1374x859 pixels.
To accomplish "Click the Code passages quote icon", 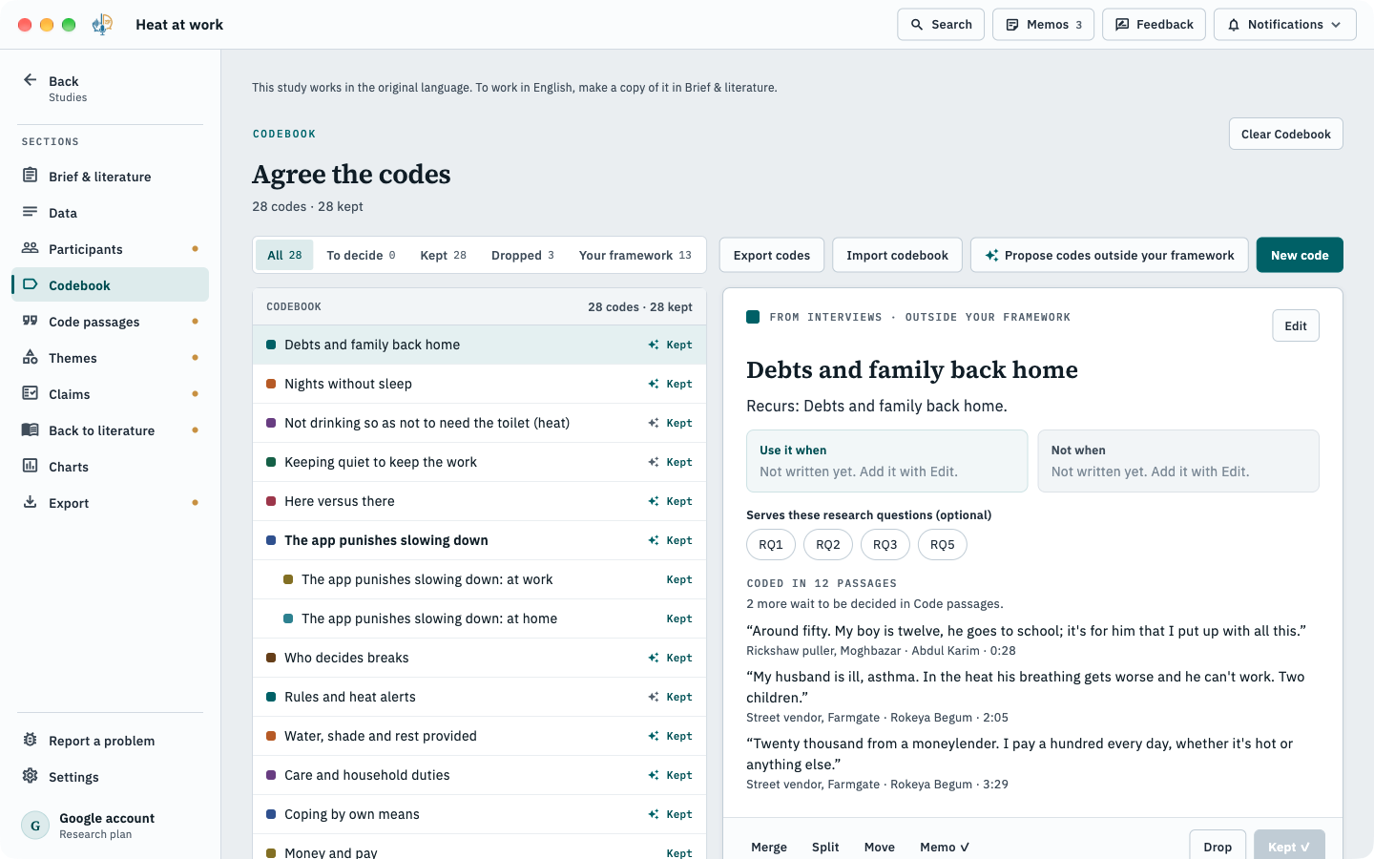I will [x=31, y=321].
